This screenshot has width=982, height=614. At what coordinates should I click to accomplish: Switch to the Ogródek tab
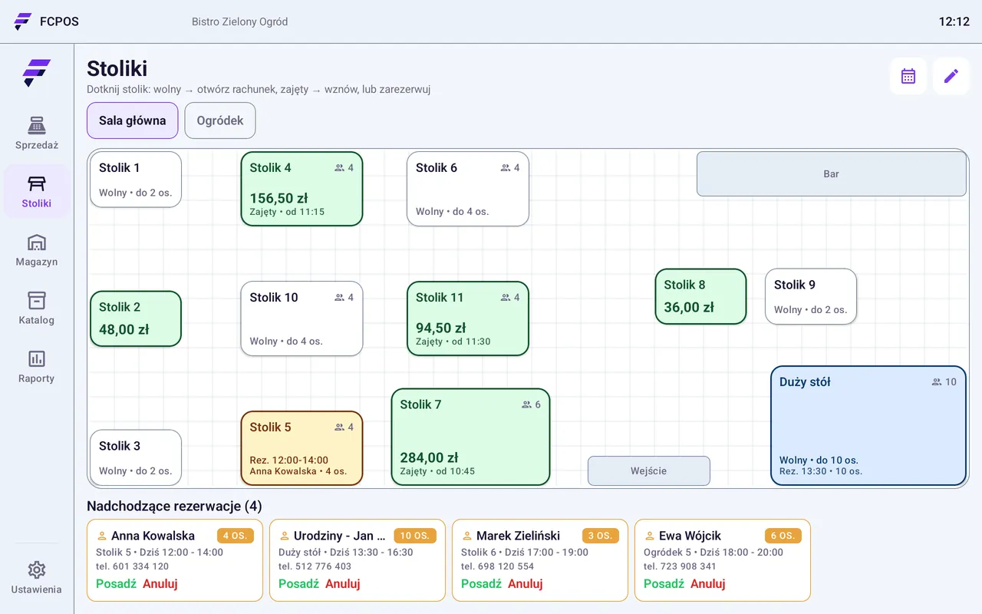(220, 120)
